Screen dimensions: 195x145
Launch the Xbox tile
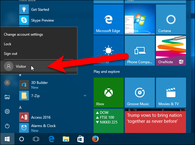point(109,93)
